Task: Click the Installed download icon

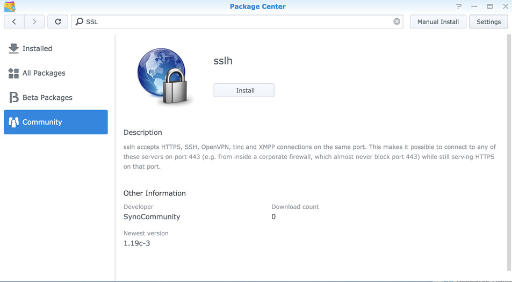Action: (x=13, y=48)
